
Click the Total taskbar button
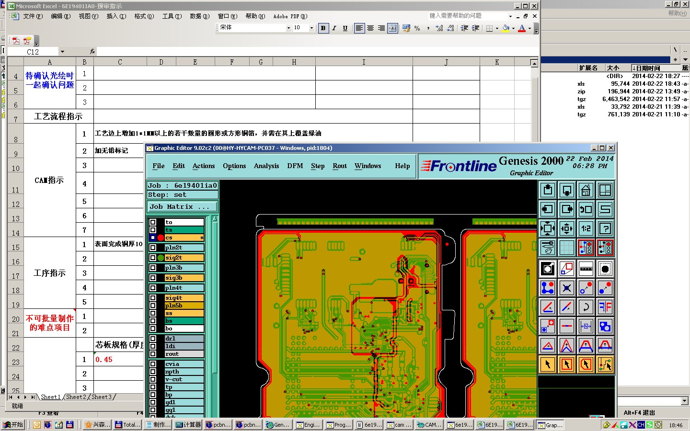click(128, 425)
